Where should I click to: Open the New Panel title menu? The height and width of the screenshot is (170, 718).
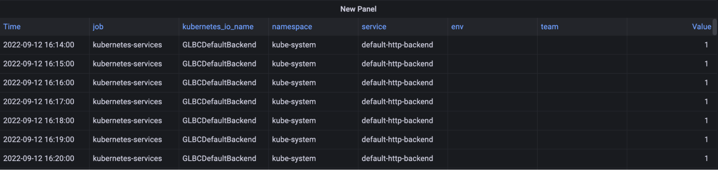click(358, 9)
